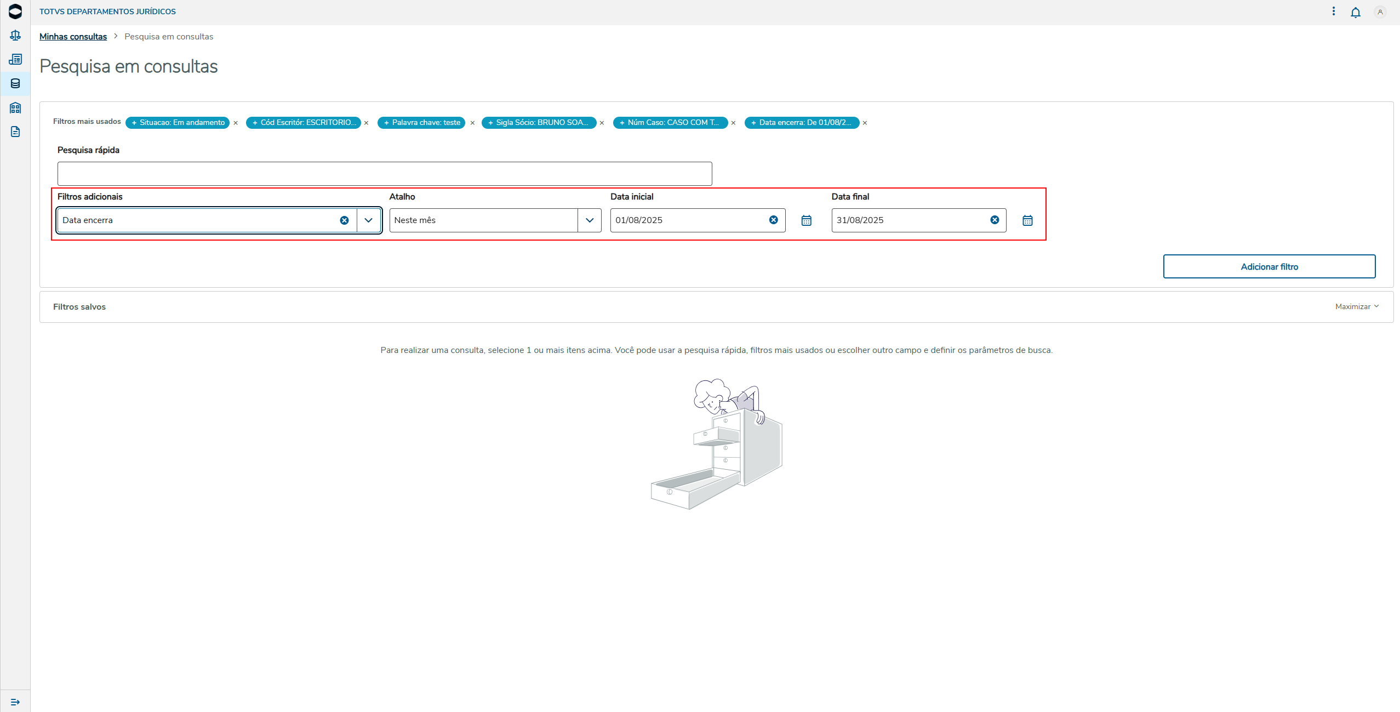Open the document sidebar icon
1400x712 pixels.
coord(15,132)
